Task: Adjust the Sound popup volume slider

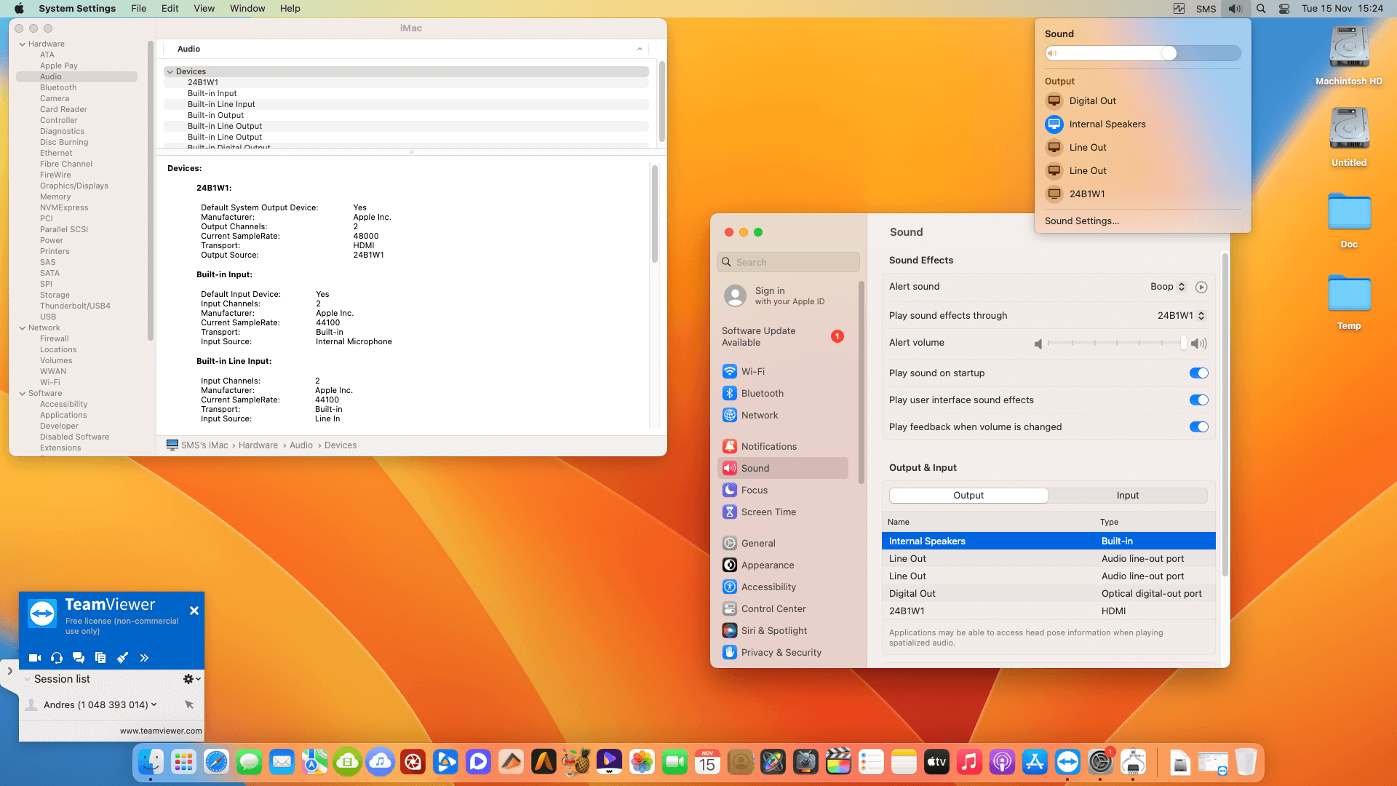Action: pyautogui.click(x=1142, y=53)
